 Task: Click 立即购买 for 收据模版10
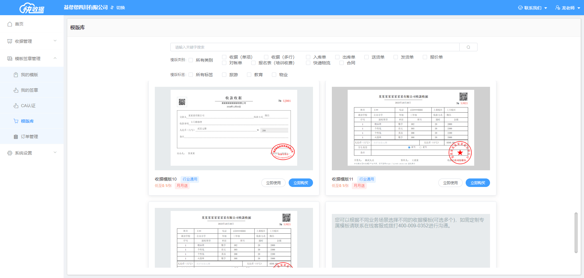click(x=301, y=183)
